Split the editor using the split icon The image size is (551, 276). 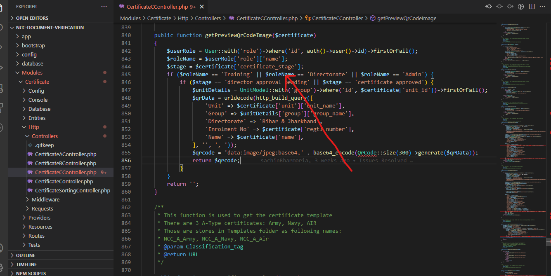coord(532,6)
